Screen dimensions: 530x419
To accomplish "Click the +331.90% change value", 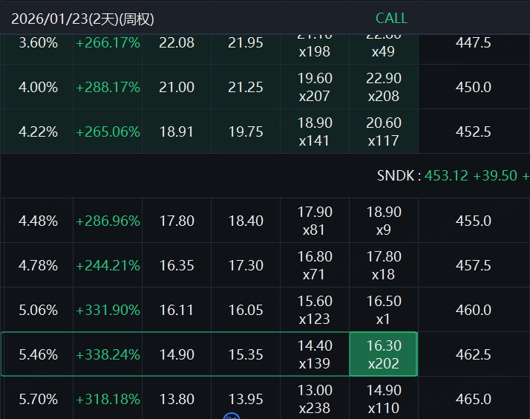I will coord(108,310).
